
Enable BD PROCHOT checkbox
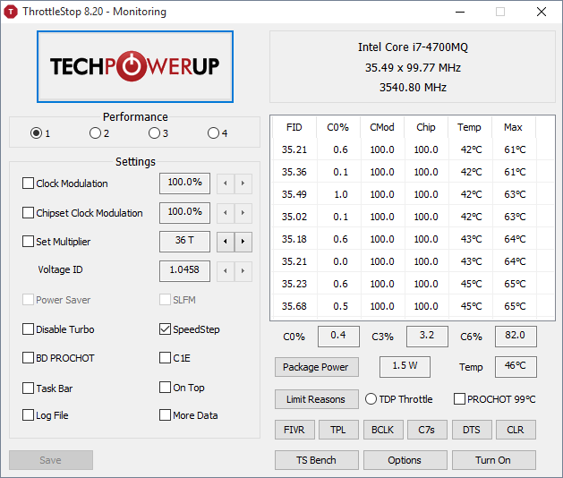(28, 358)
